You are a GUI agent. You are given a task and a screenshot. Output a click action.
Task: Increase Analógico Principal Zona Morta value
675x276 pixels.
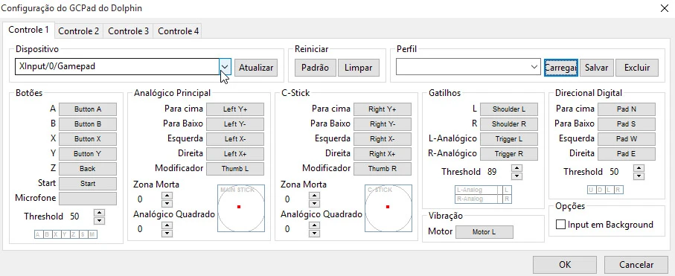167,196
